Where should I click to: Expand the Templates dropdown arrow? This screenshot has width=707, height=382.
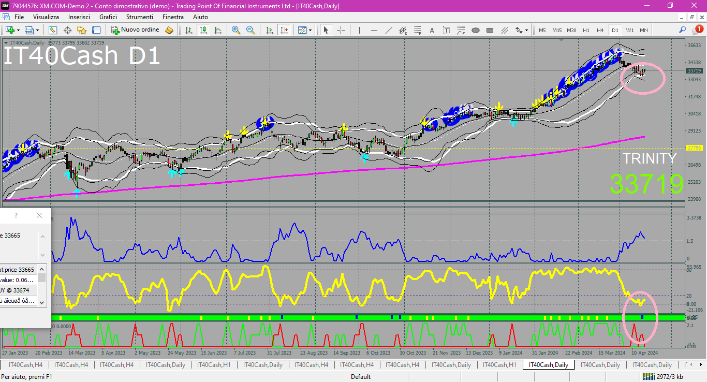[310, 30]
